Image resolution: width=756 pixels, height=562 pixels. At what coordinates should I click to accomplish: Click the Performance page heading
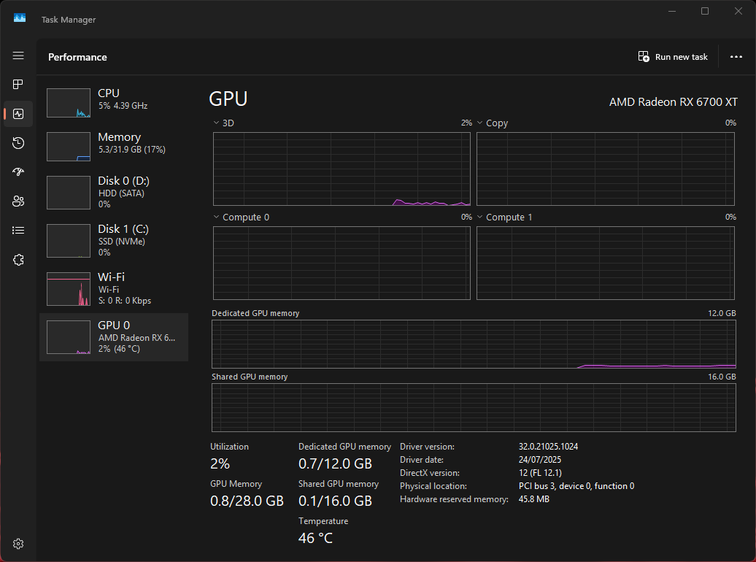tap(77, 57)
